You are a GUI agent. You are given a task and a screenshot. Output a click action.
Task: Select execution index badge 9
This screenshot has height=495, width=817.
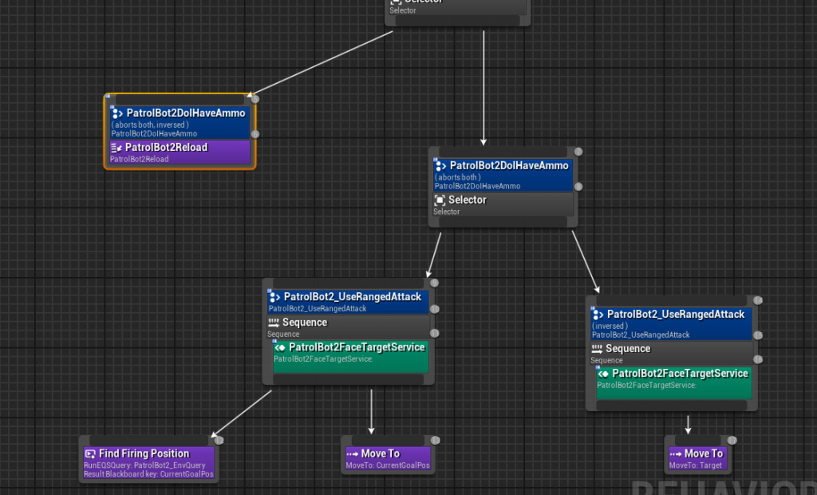[434, 283]
